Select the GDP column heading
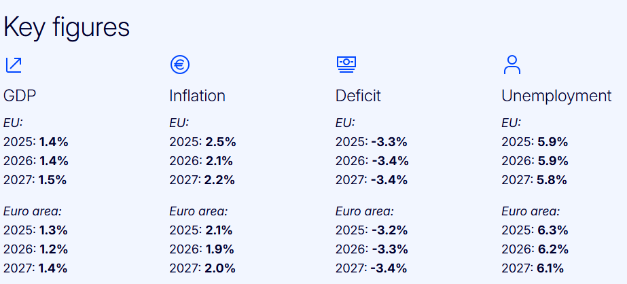627x284 pixels. [20, 96]
